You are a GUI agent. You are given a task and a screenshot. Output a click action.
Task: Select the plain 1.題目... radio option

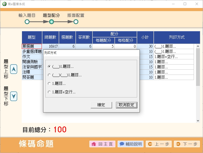point(49,84)
